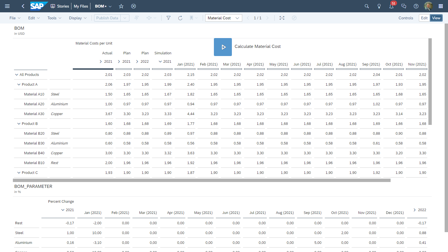Switch to Edit mode

tap(424, 18)
